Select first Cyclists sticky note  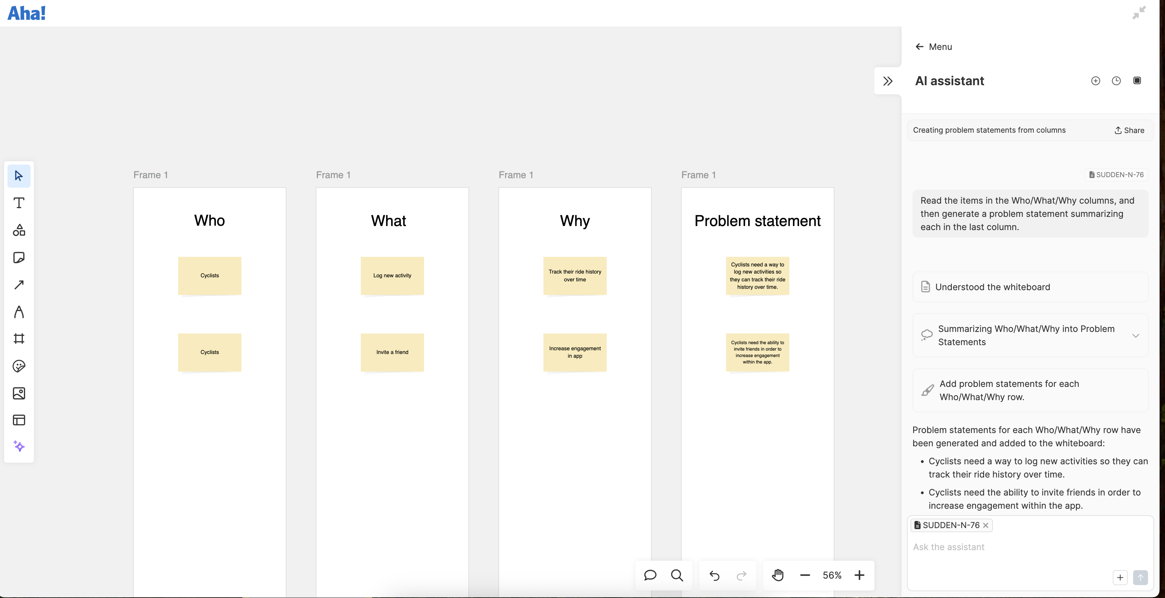[x=209, y=276]
